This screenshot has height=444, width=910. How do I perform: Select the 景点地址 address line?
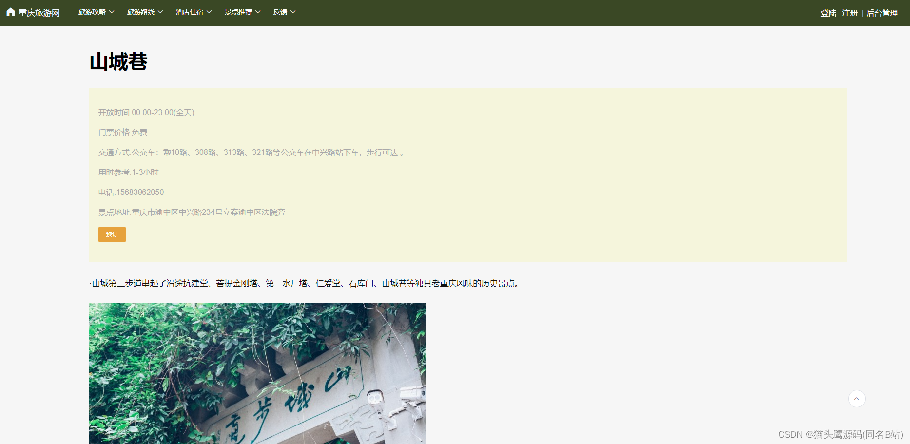(192, 212)
